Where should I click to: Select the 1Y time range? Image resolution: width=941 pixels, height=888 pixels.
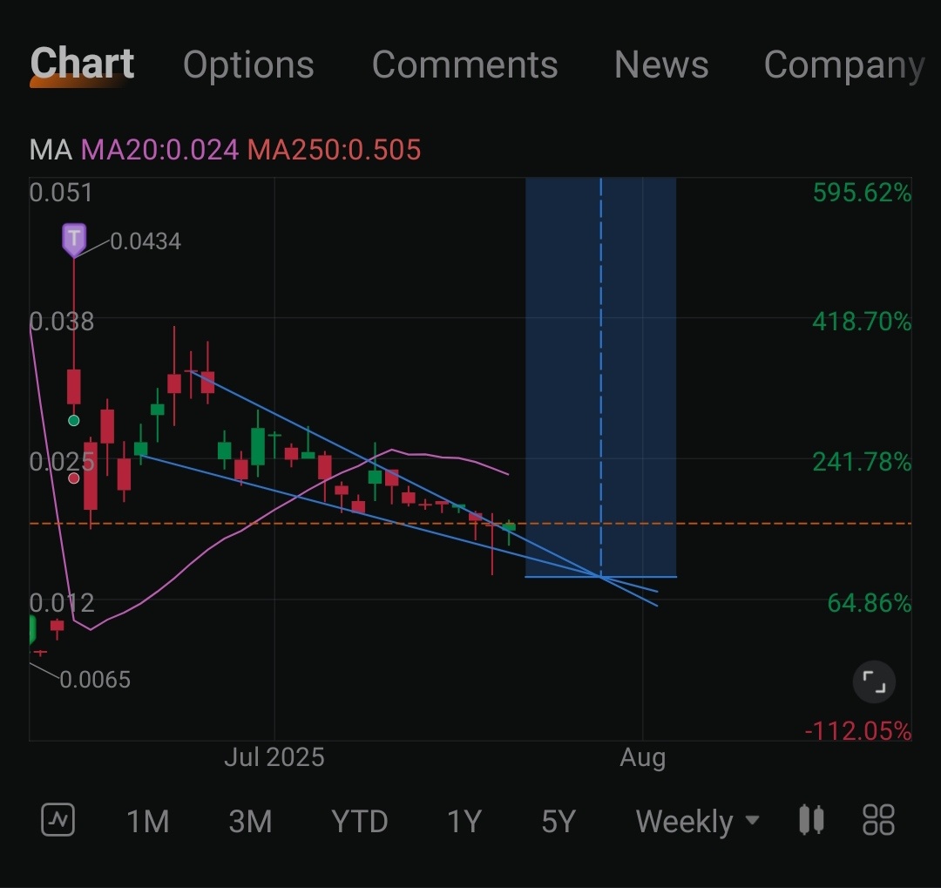[x=464, y=822]
